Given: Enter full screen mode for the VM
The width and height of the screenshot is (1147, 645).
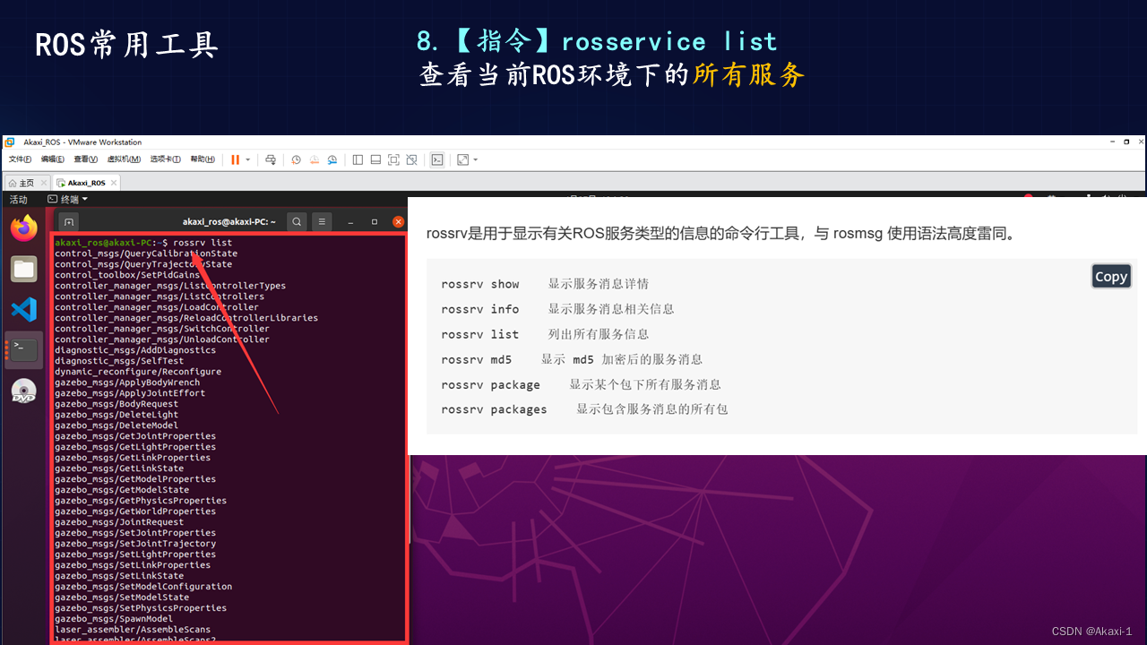Looking at the screenshot, I should point(392,159).
